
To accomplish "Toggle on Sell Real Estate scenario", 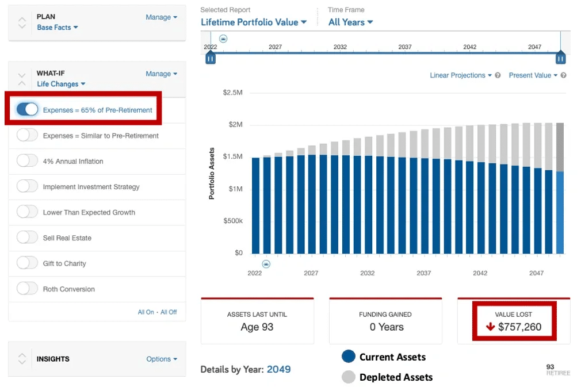I will coord(27,237).
